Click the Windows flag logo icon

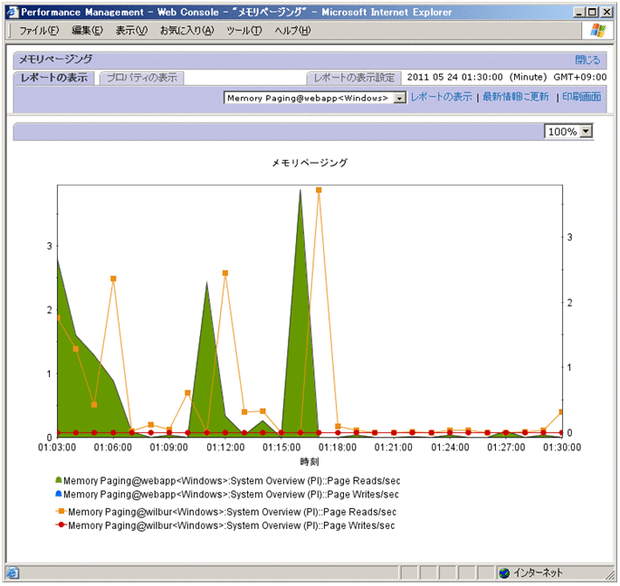click(x=598, y=30)
